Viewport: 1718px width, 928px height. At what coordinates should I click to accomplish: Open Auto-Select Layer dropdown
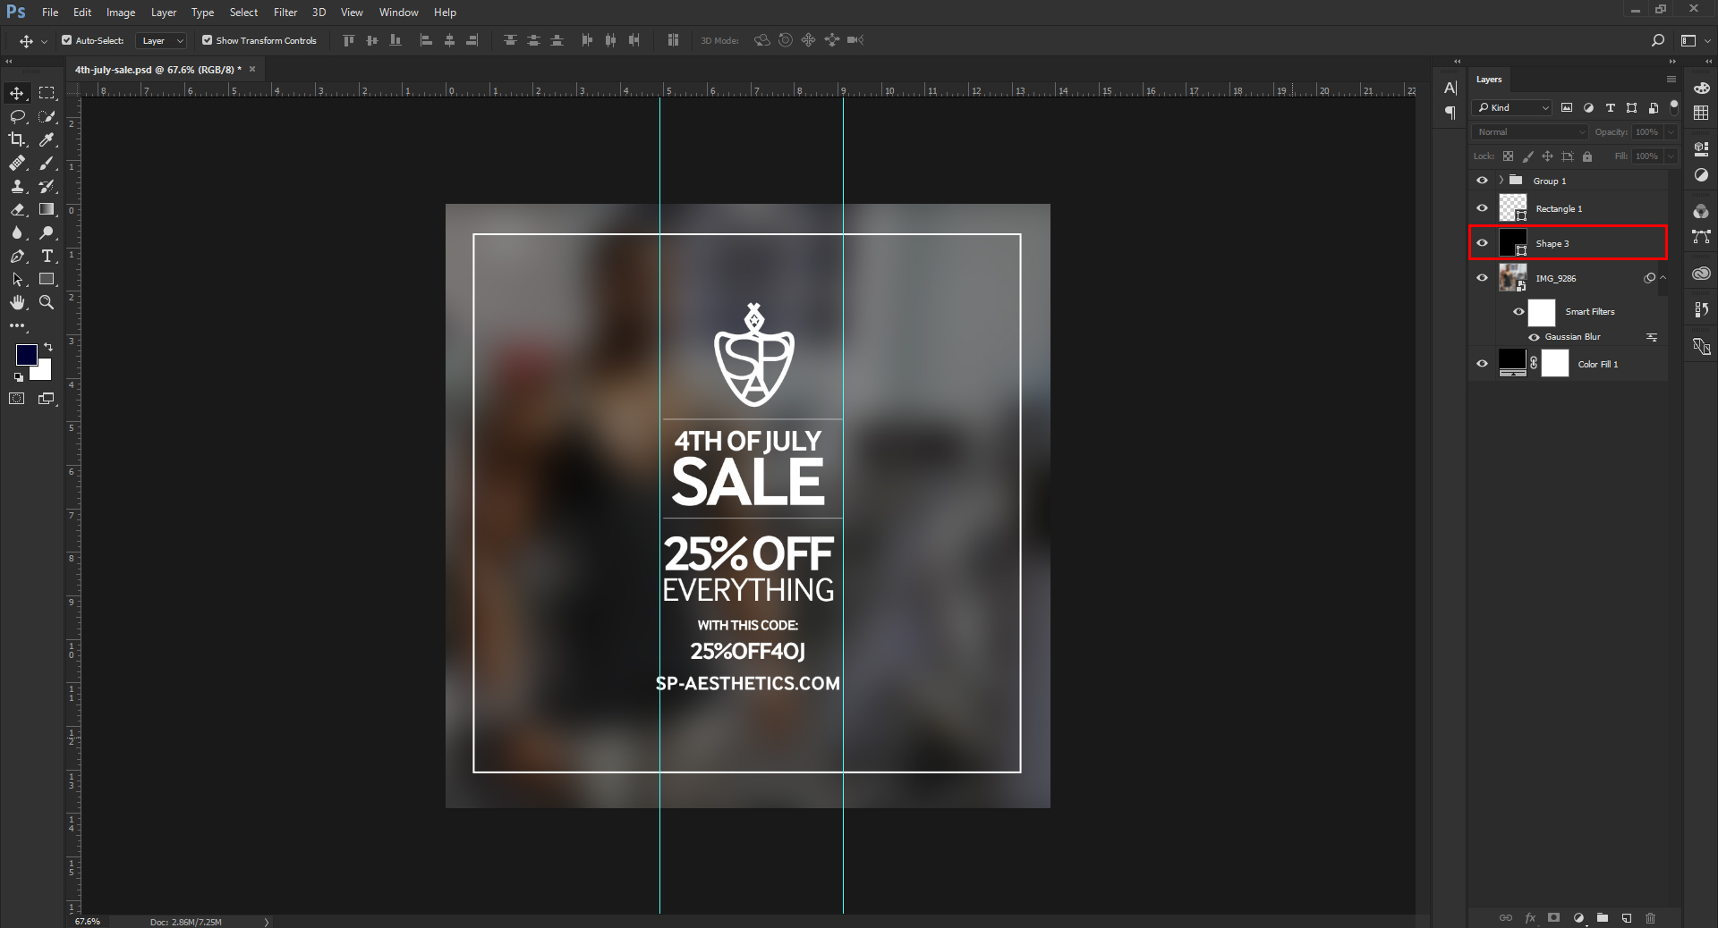tap(161, 40)
